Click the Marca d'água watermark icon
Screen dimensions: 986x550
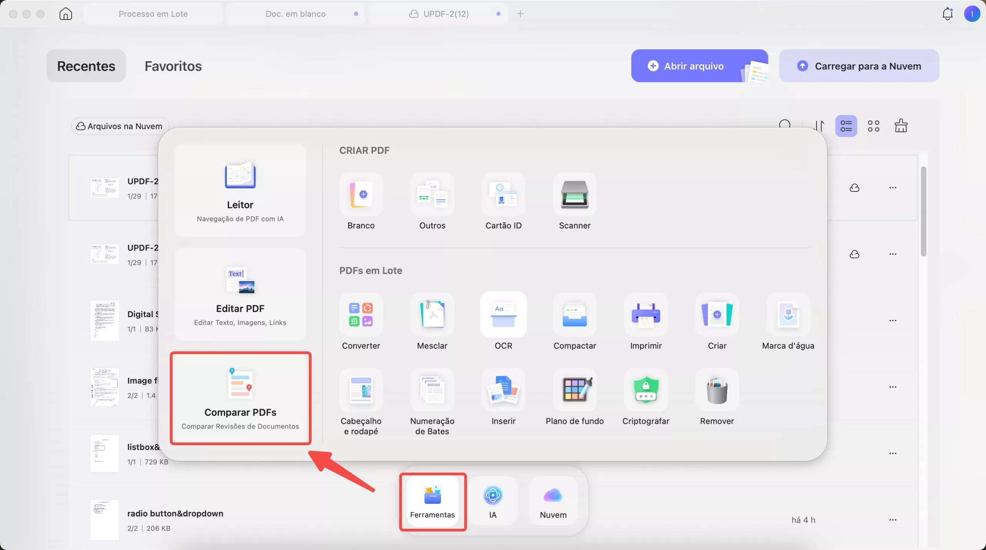pyautogui.click(x=788, y=315)
